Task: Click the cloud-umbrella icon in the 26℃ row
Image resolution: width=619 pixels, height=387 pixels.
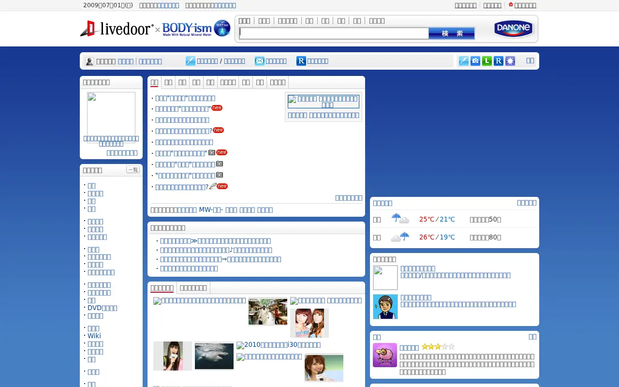Action: tap(400, 237)
